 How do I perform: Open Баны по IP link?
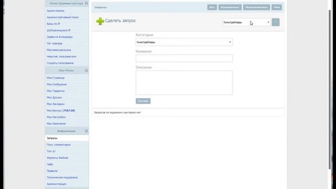coord(54,24)
